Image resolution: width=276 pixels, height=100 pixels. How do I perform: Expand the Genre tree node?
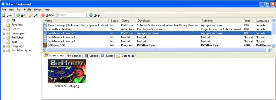tap(4, 29)
